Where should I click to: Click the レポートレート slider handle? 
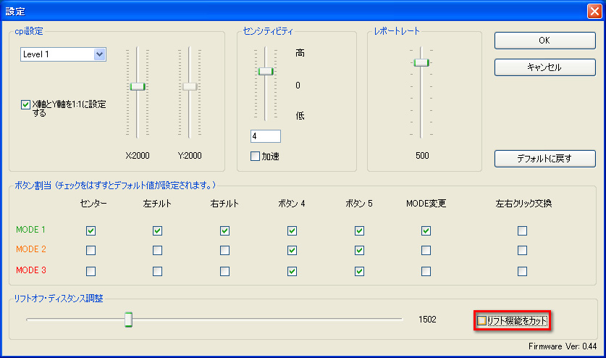(421, 63)
